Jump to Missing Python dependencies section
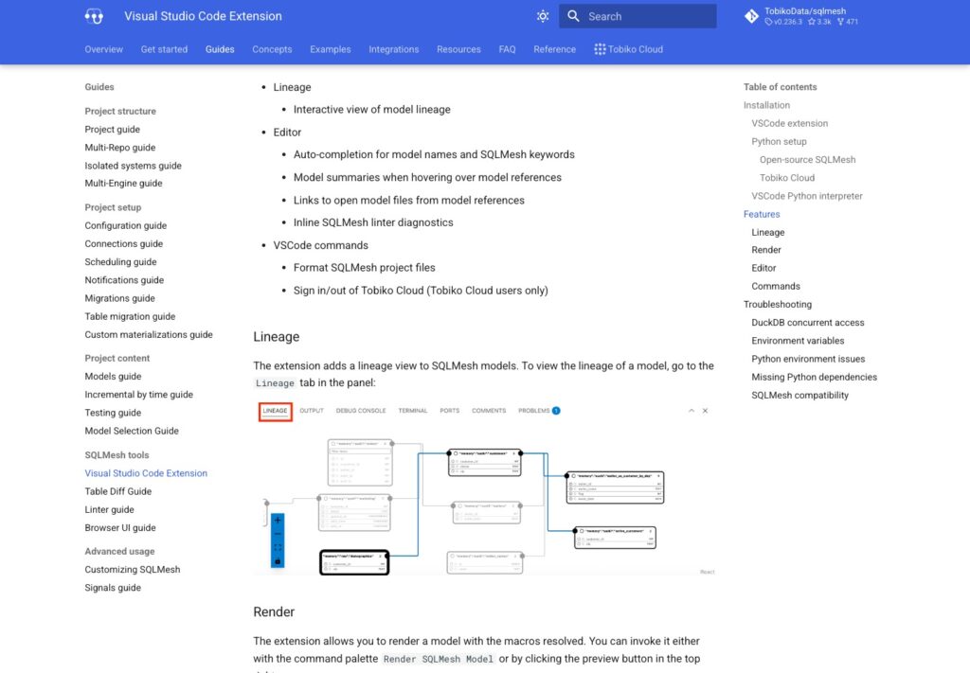Viewport: 970px width, 673px height. 814,377
